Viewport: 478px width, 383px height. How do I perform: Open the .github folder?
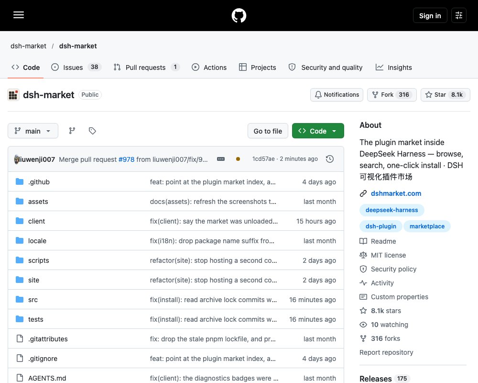(39, 182)
